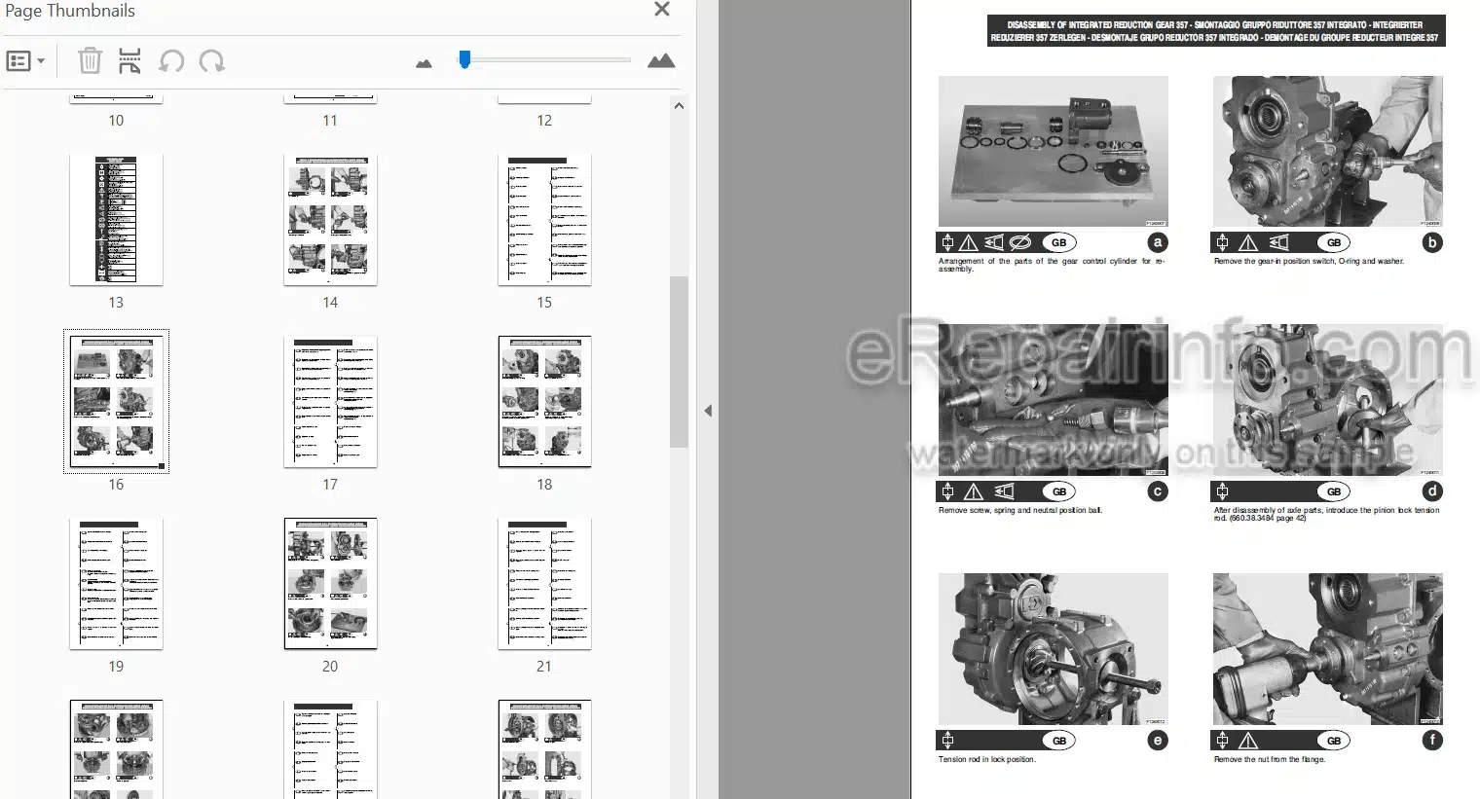Collapse the navigation pane with arrow

click(708, 411)
